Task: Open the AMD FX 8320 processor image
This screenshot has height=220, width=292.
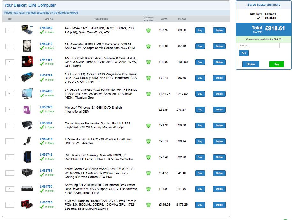Action: click(27, 61)
